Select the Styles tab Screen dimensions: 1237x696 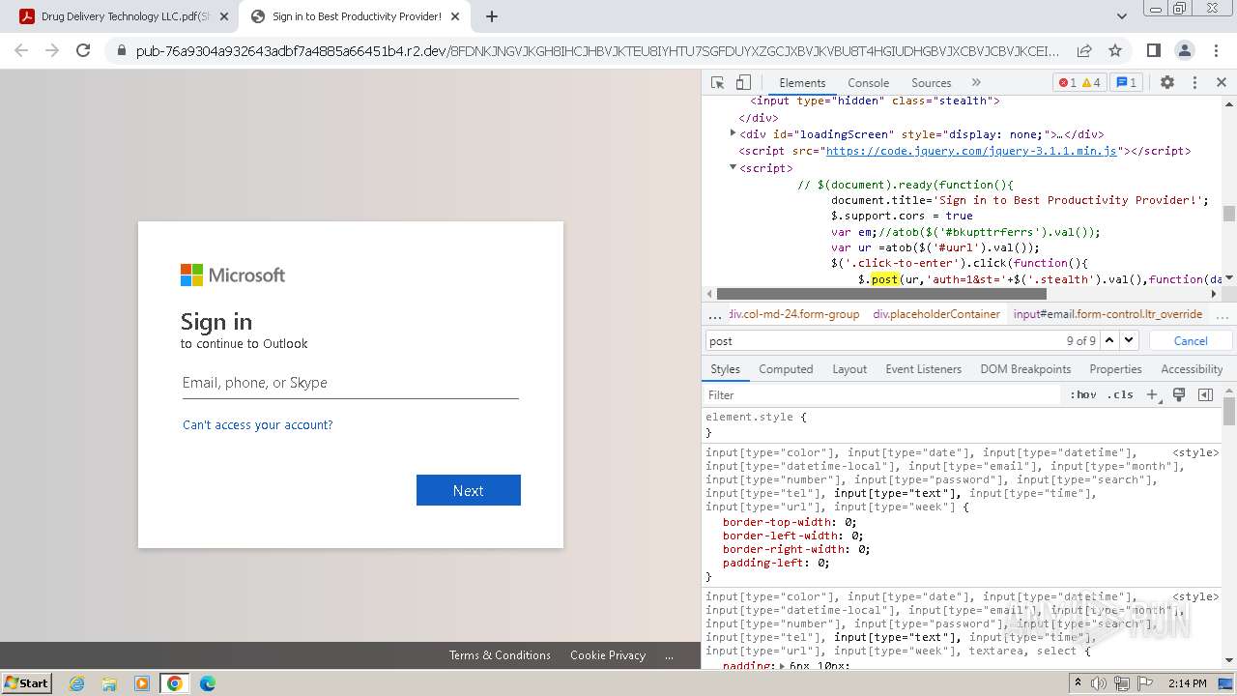(725, 369)
